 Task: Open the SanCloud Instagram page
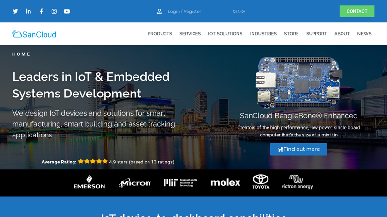point(54,11)
